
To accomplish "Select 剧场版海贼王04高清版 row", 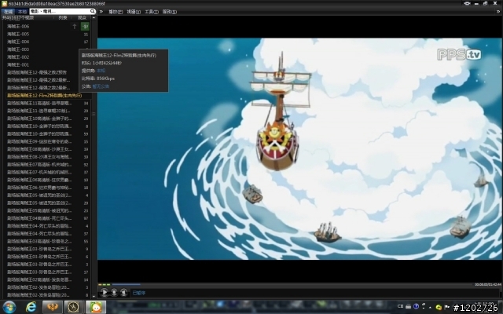I will click(48, 218).
